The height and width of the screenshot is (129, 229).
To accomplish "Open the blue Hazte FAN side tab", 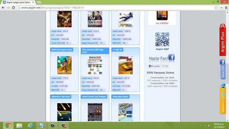I will pos(223,69).
